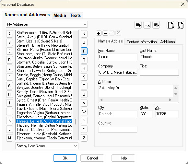Click the address list scrollbar thumb
The height and width of the screenshot is (164, 188).
[x=75, y=122]
